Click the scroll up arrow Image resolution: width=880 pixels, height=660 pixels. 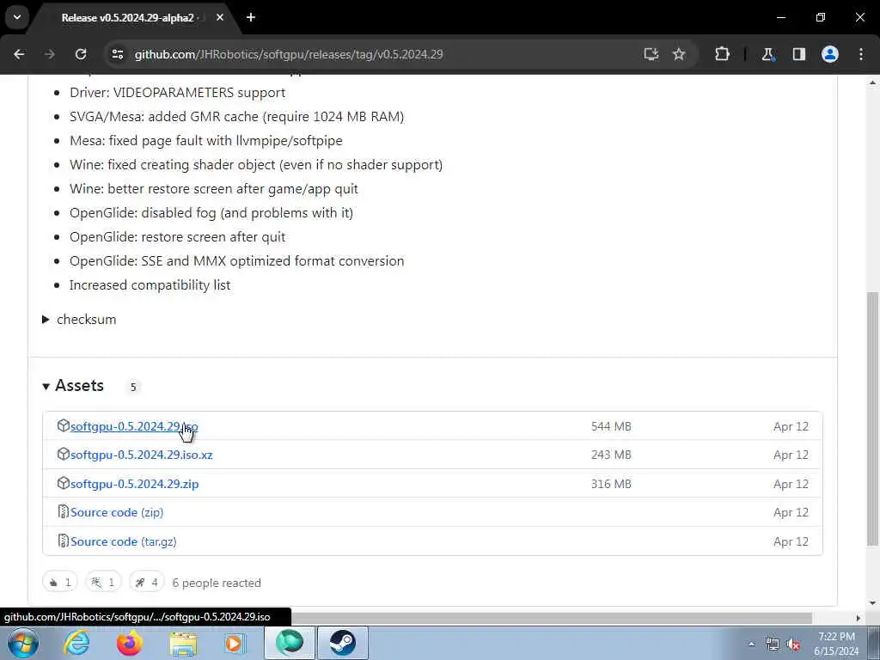[872, 82]
